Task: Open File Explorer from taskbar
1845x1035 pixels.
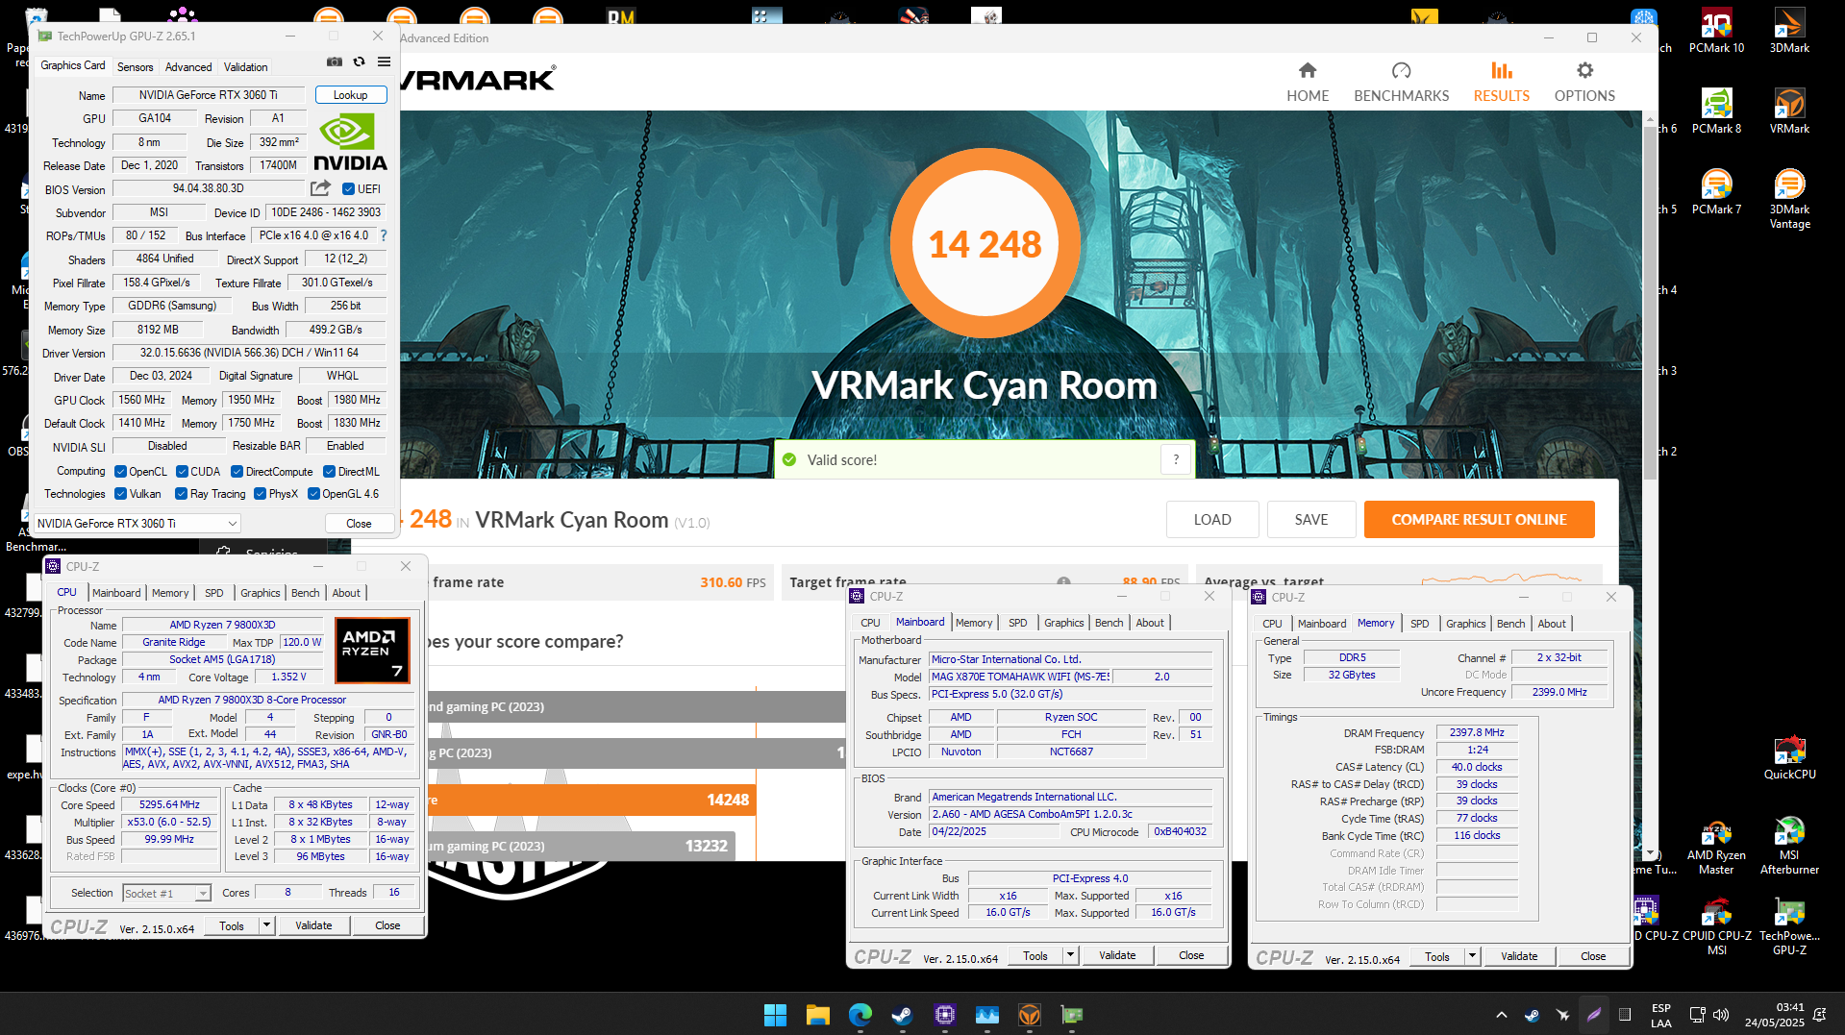Action: point(817,1014)
